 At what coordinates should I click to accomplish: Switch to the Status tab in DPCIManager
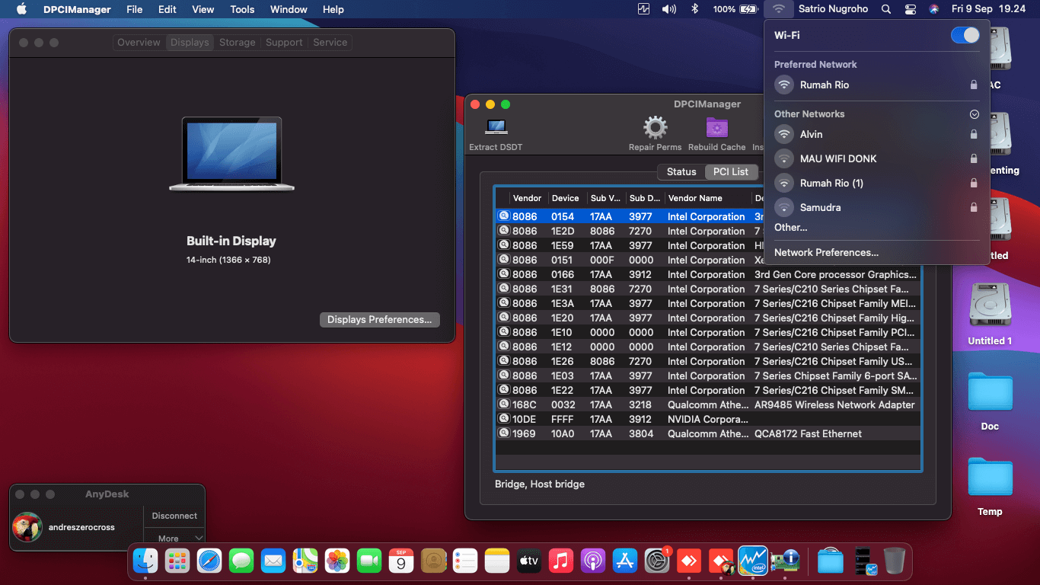click(x=681, y=171)
